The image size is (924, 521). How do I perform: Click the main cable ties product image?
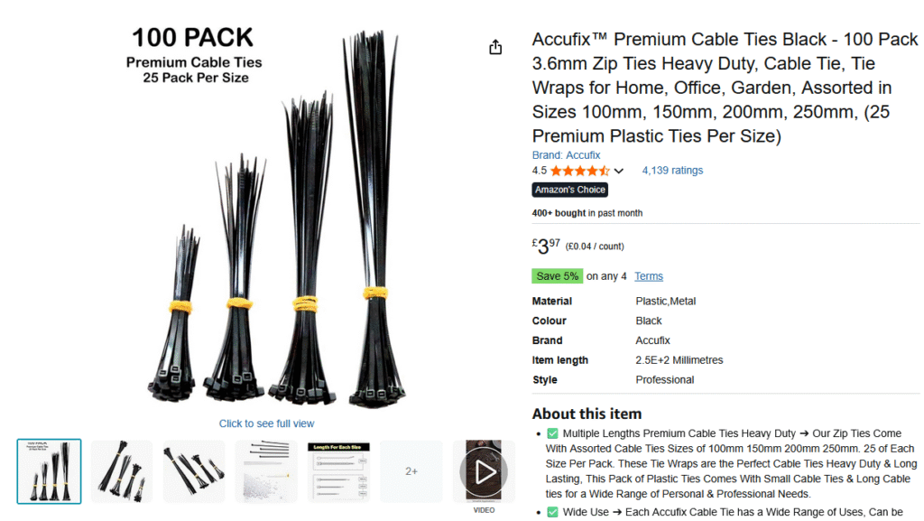point(266,219)
